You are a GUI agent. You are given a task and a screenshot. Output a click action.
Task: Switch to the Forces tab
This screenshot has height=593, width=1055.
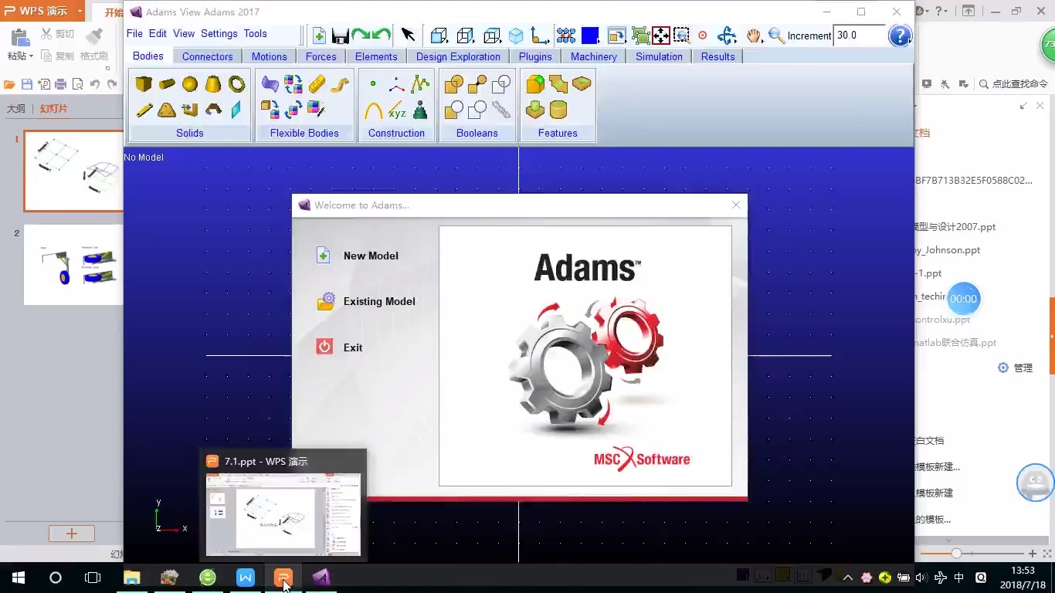pos(321,56)
